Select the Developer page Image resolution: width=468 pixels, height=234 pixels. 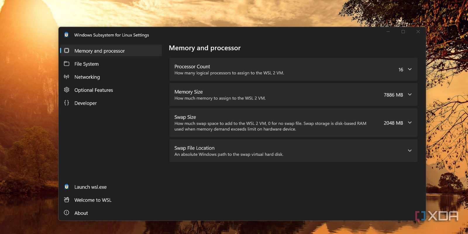[111, 103]
